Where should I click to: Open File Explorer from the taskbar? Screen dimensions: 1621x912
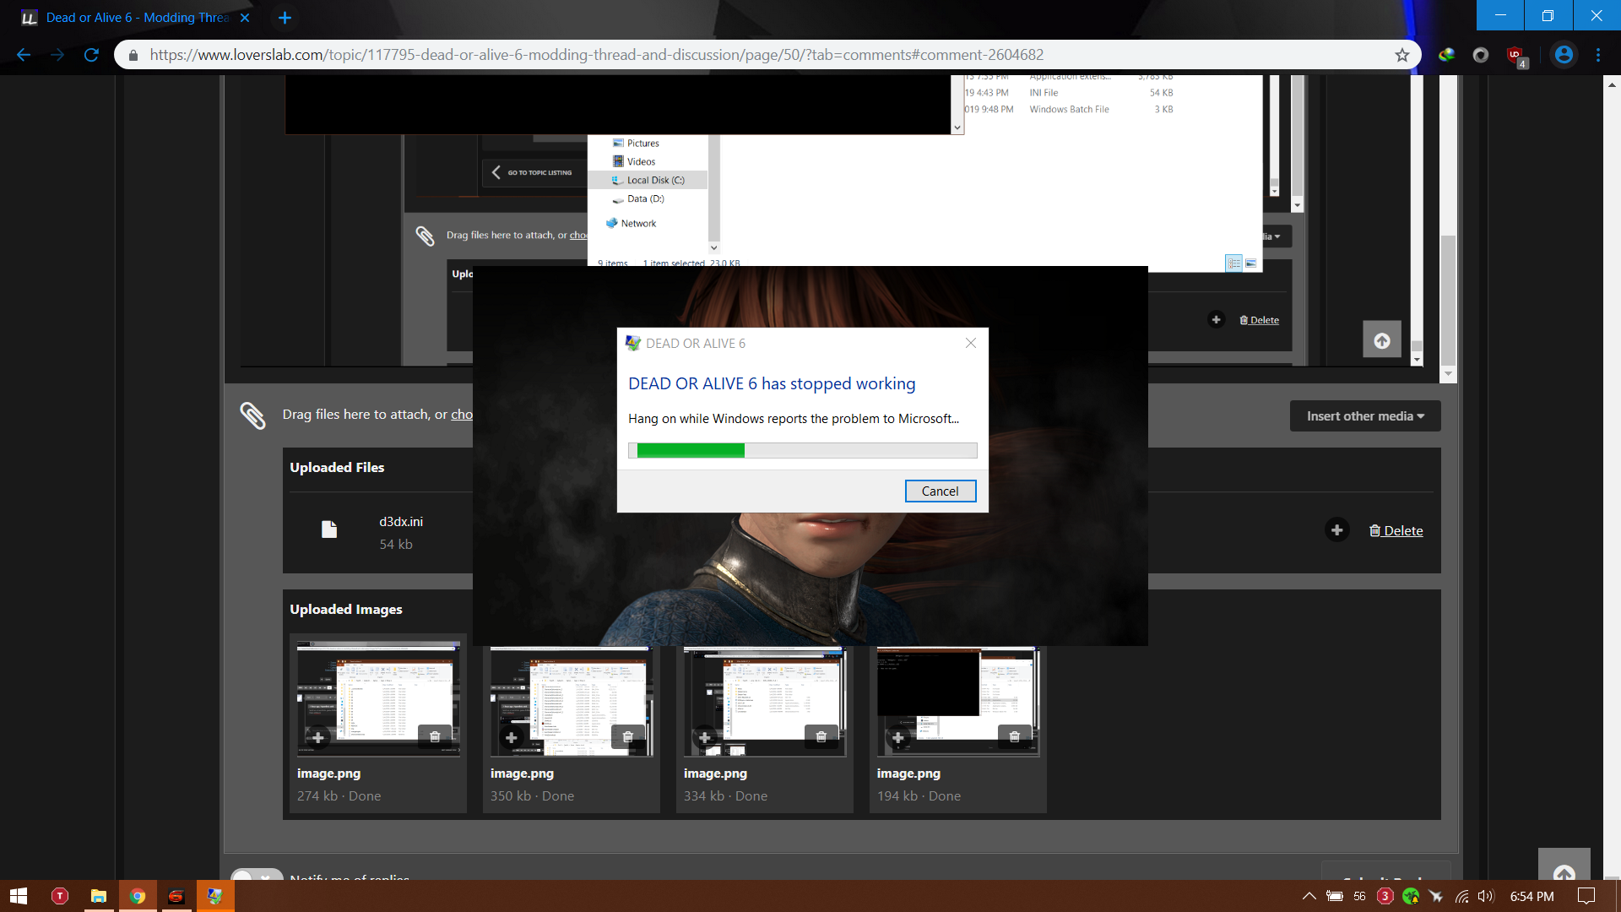point(99,896)
